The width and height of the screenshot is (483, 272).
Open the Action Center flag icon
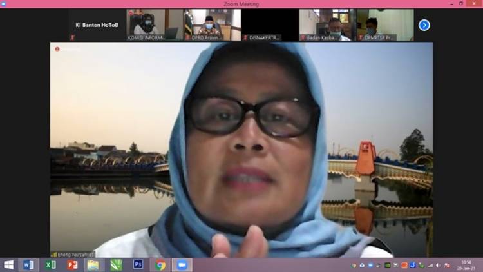coord(448,266)
